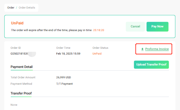Select the Transfer Proof section heading

pyautogui.click(x=21, y=93)
